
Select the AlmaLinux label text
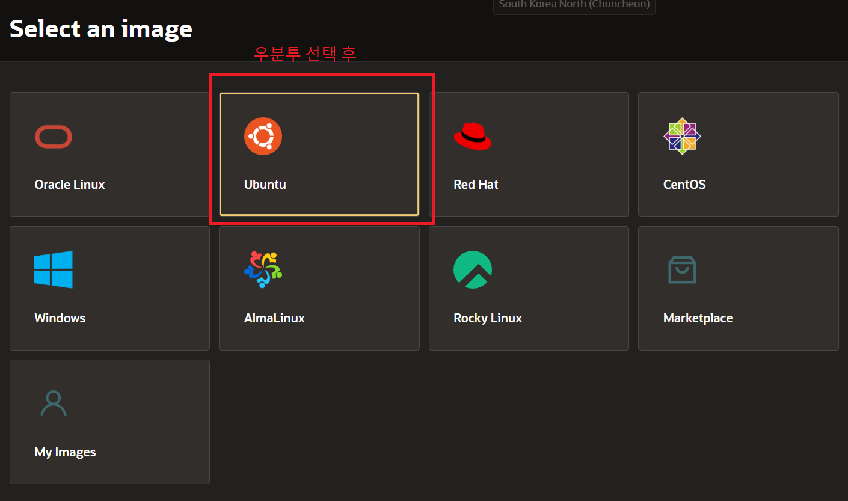pyautogui.click(x=274, y=318)
